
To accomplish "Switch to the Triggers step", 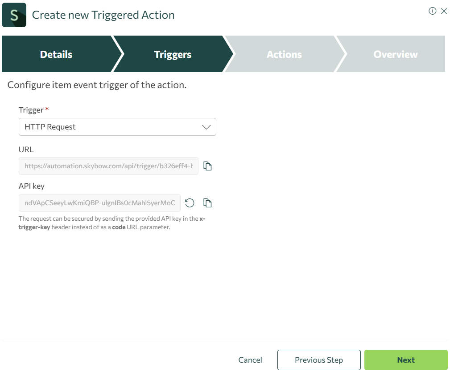I will (x=173, y=54).
